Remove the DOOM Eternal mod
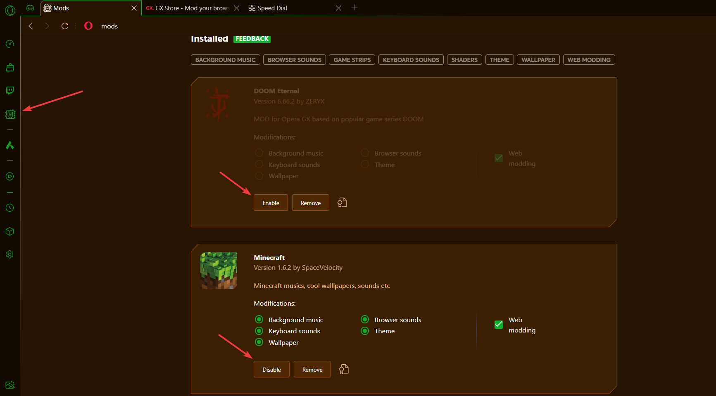 coord(311,203)
